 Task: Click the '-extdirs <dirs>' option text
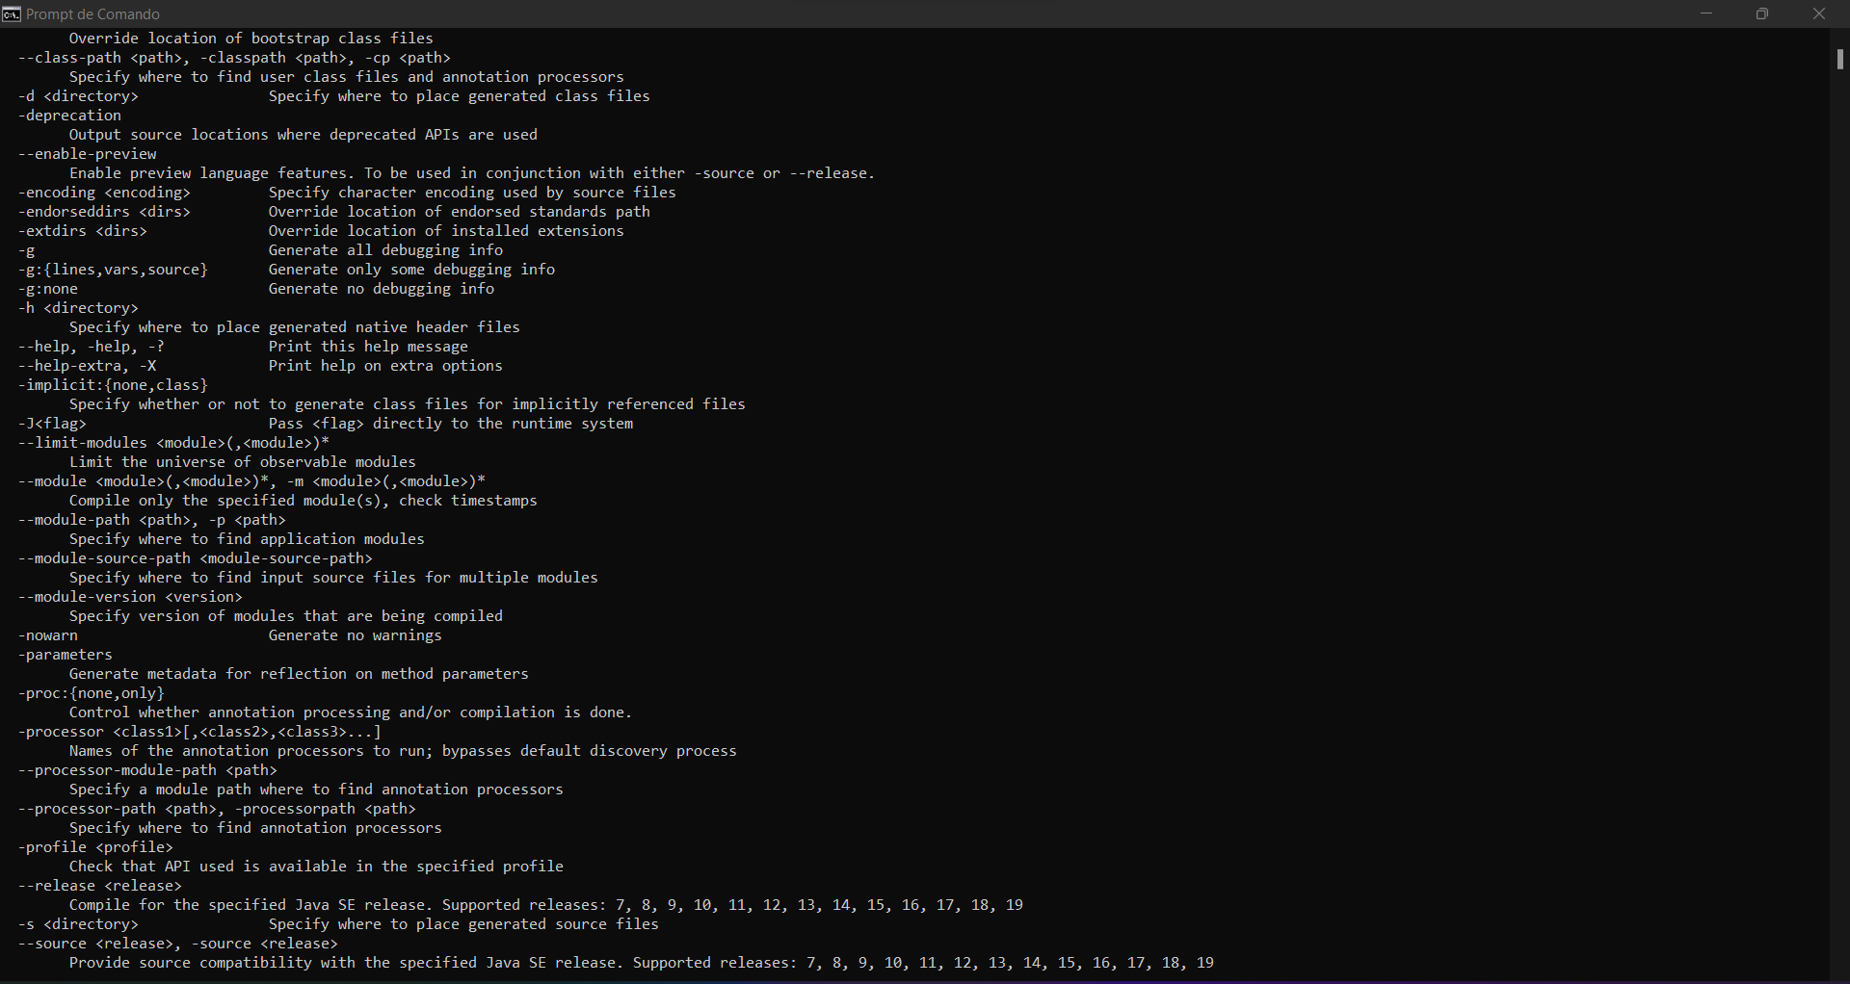click(83, 231)
